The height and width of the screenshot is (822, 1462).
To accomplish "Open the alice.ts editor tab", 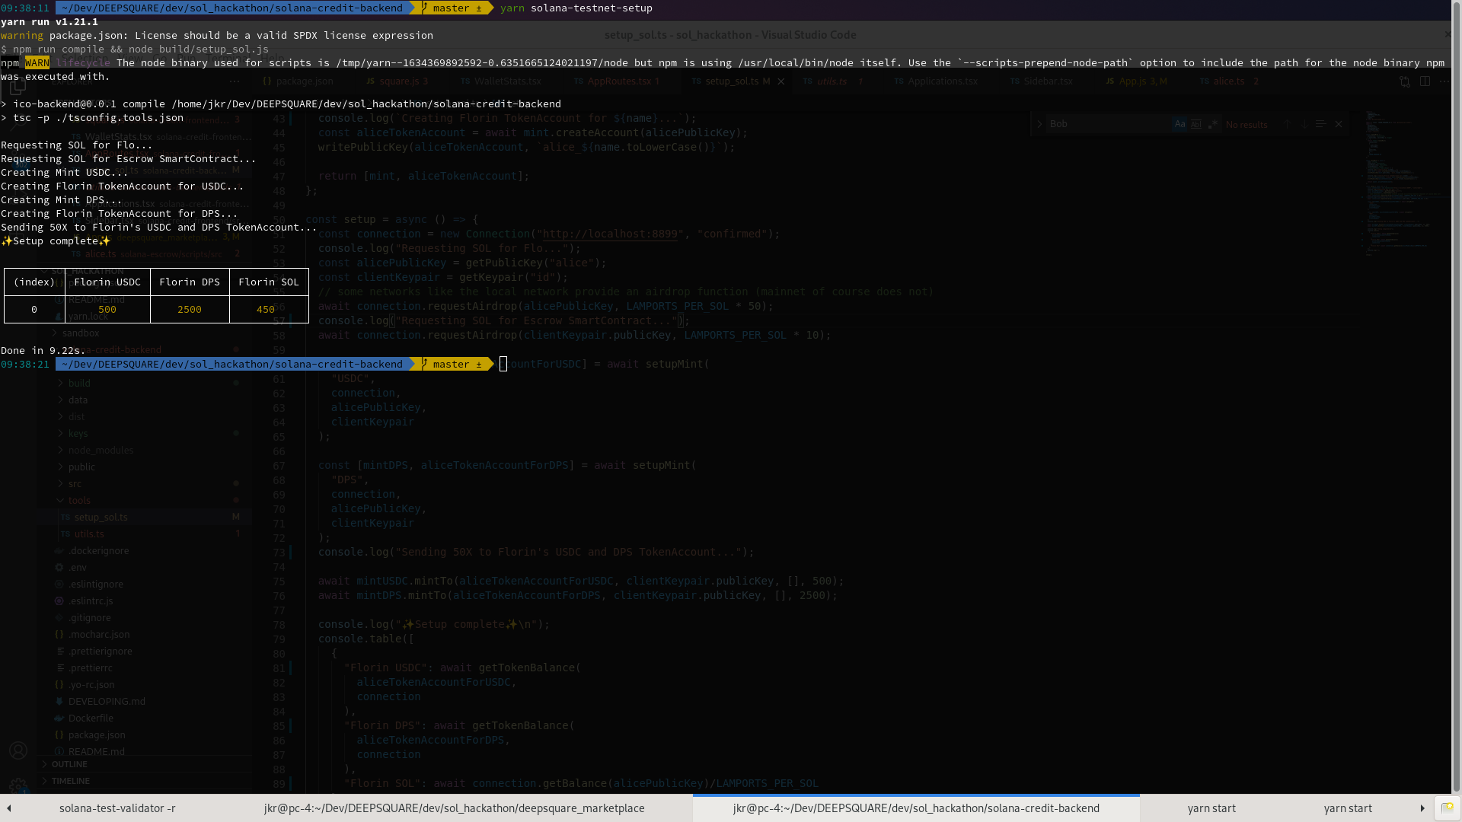I will (x=1228, y=81).
